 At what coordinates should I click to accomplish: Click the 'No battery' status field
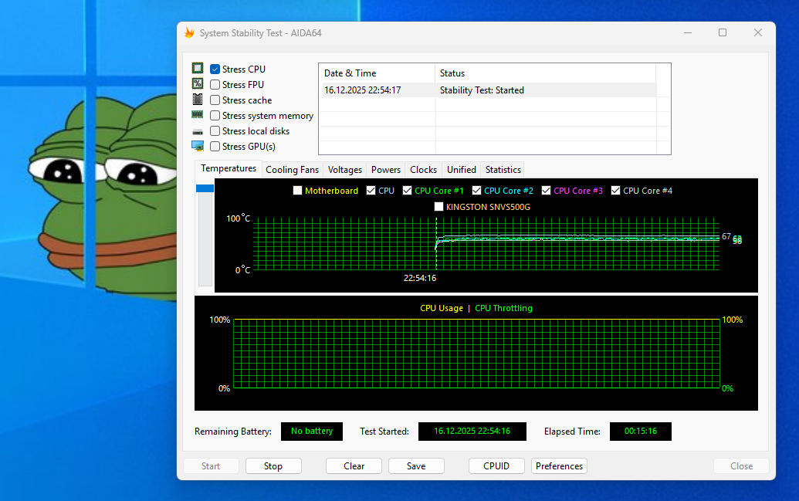pyautogui.click(x=312, y=432)
